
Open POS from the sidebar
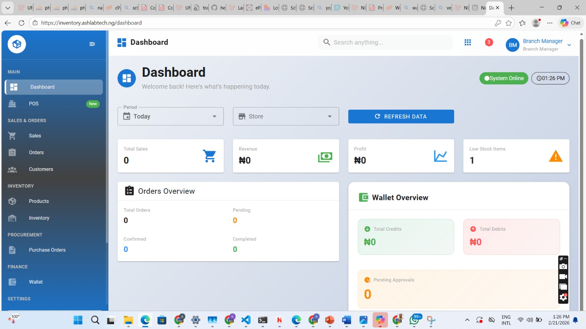[x=34, y=104]
